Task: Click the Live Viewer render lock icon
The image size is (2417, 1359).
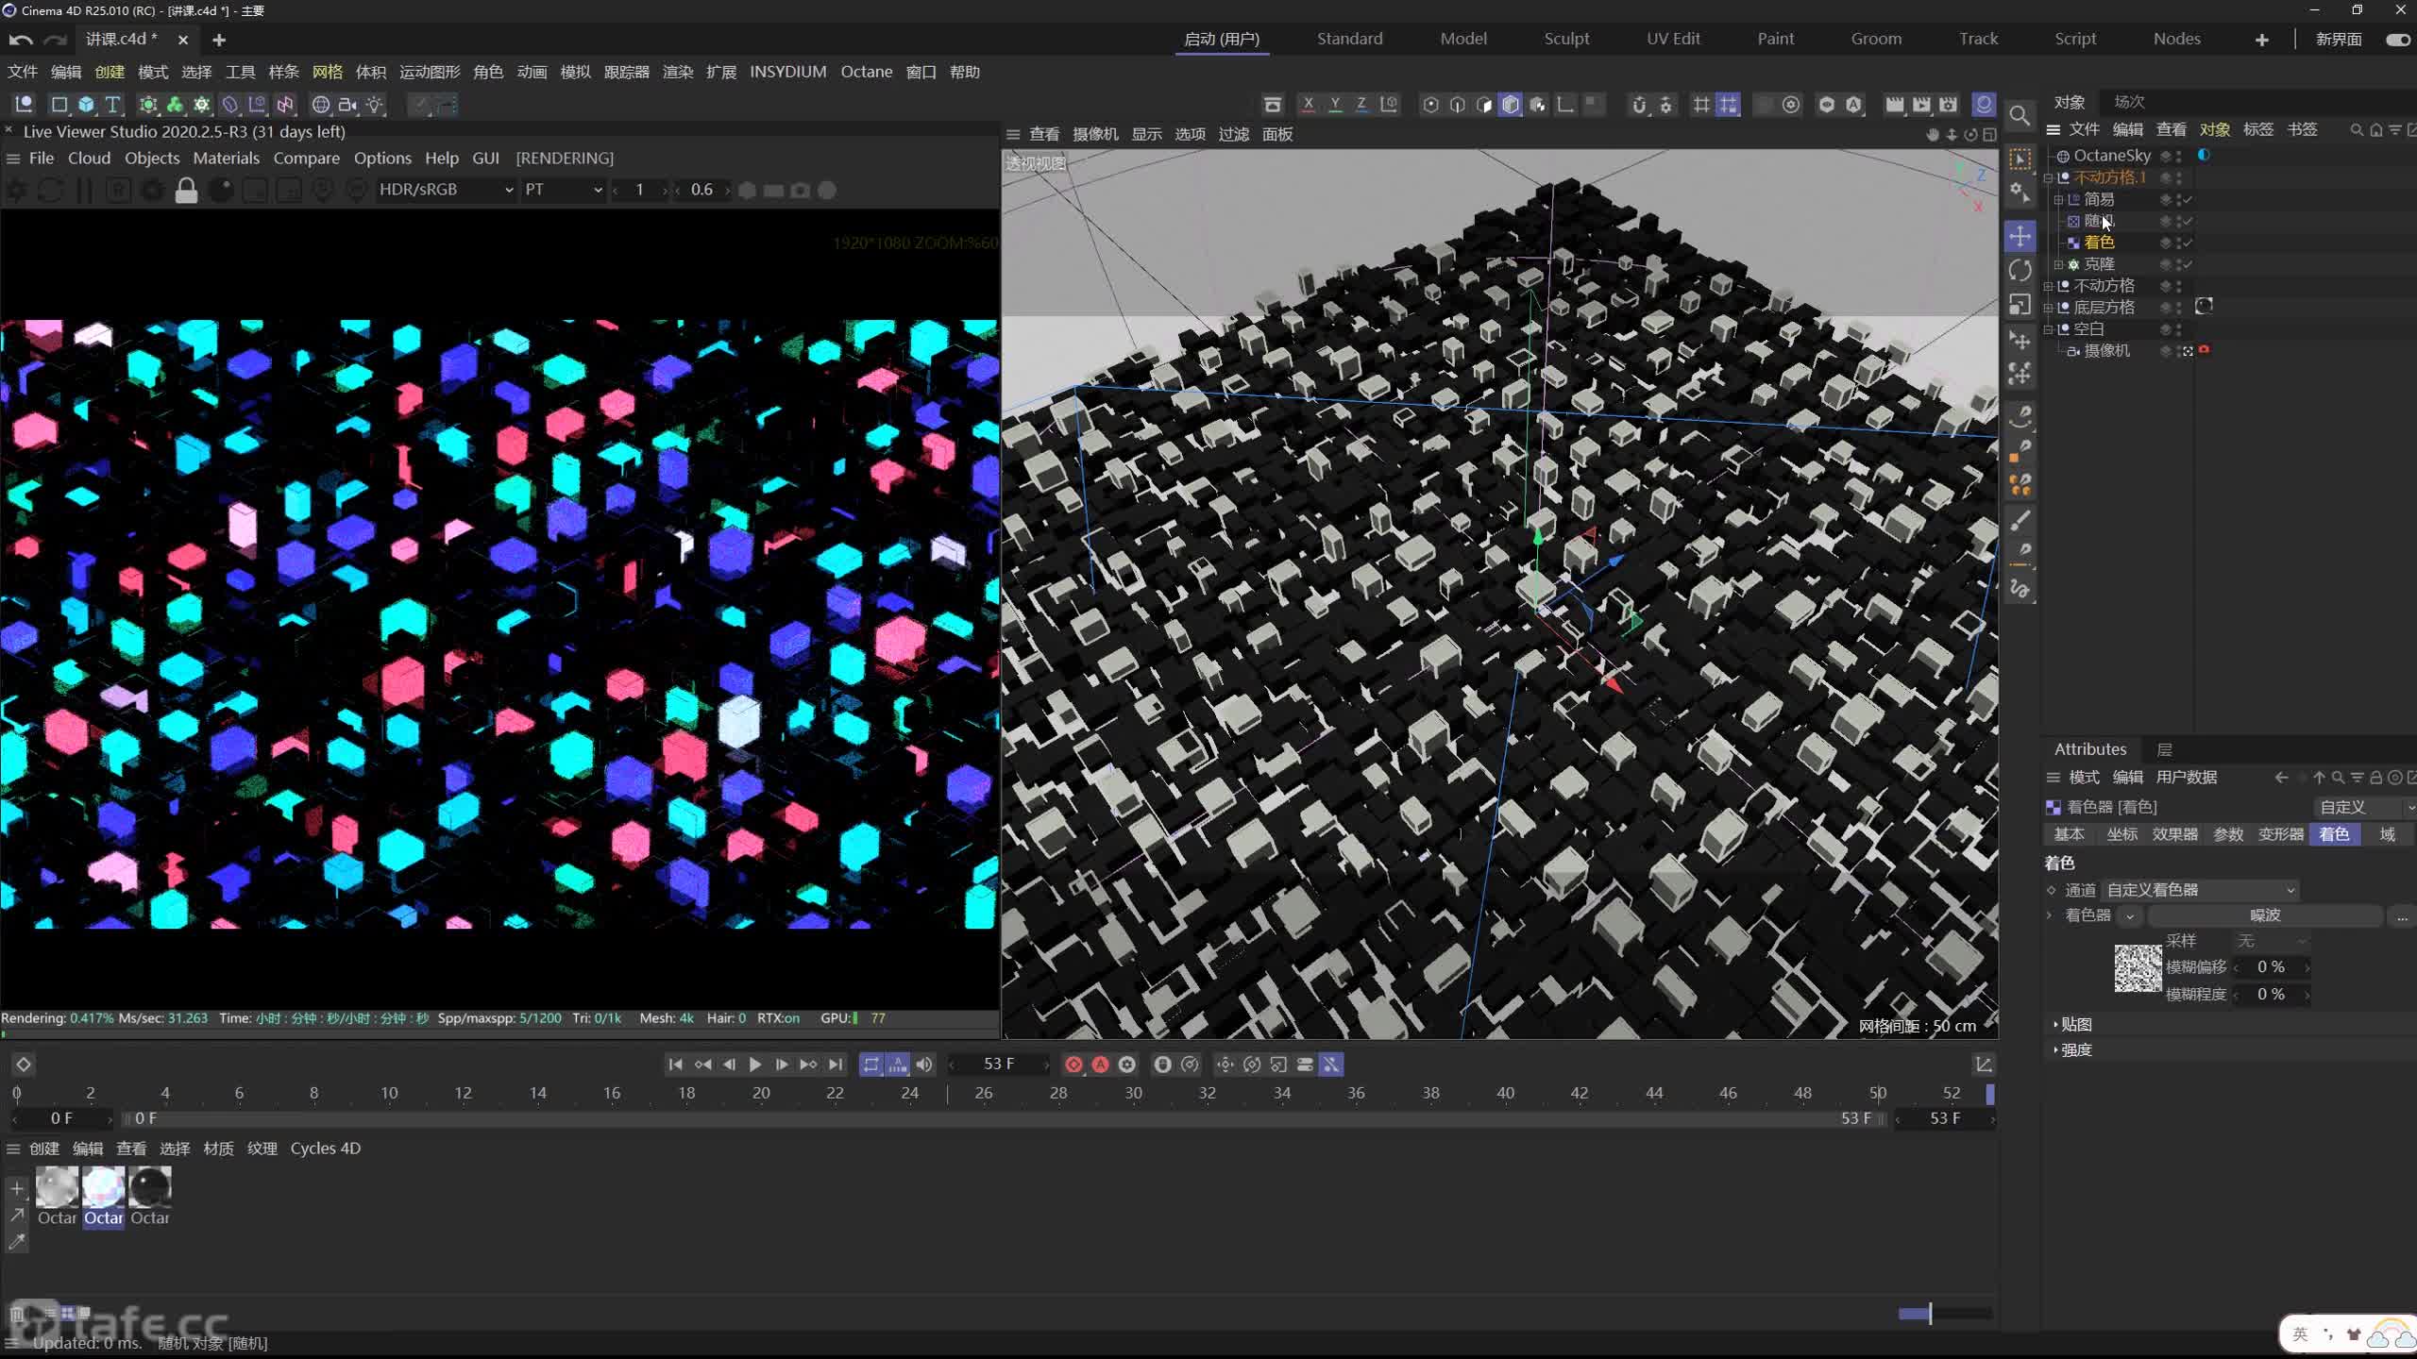Action: pos(186,190)
